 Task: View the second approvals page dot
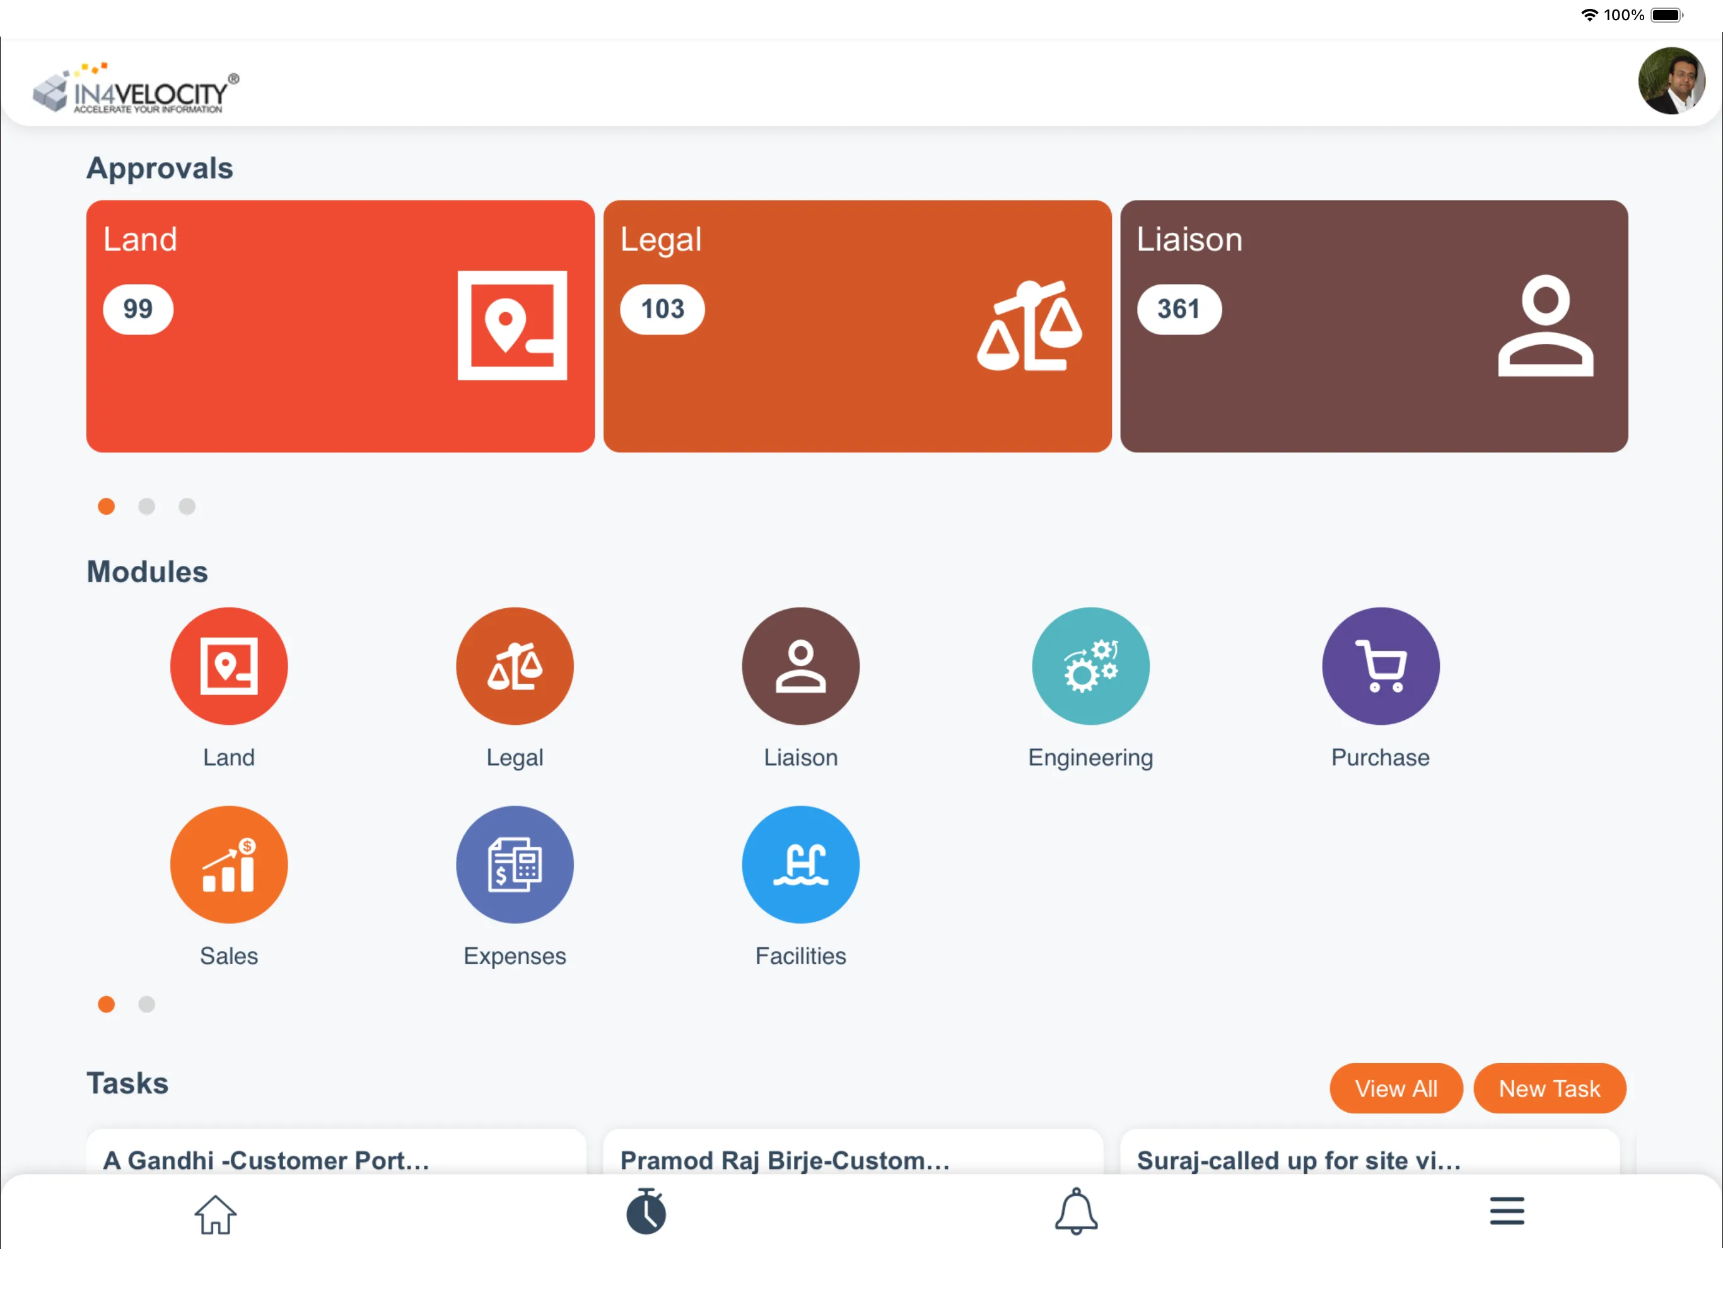tap(146, 506)
